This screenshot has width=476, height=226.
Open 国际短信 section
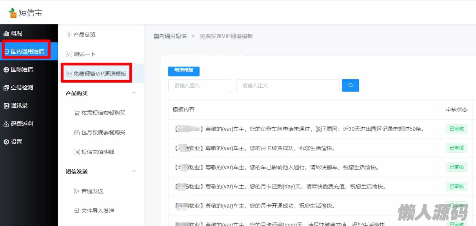[x=22, y=69]
